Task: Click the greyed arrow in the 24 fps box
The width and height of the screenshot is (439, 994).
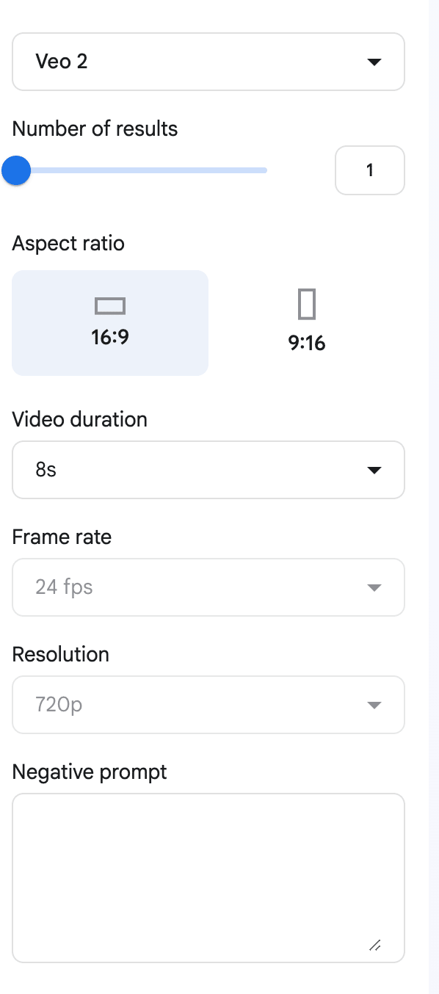Action: [x=374, y=588]
